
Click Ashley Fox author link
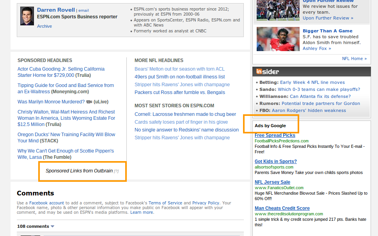pos(316,48)
